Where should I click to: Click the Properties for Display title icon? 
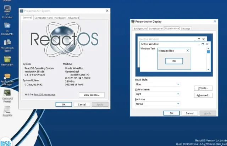[x=133, y=22]
